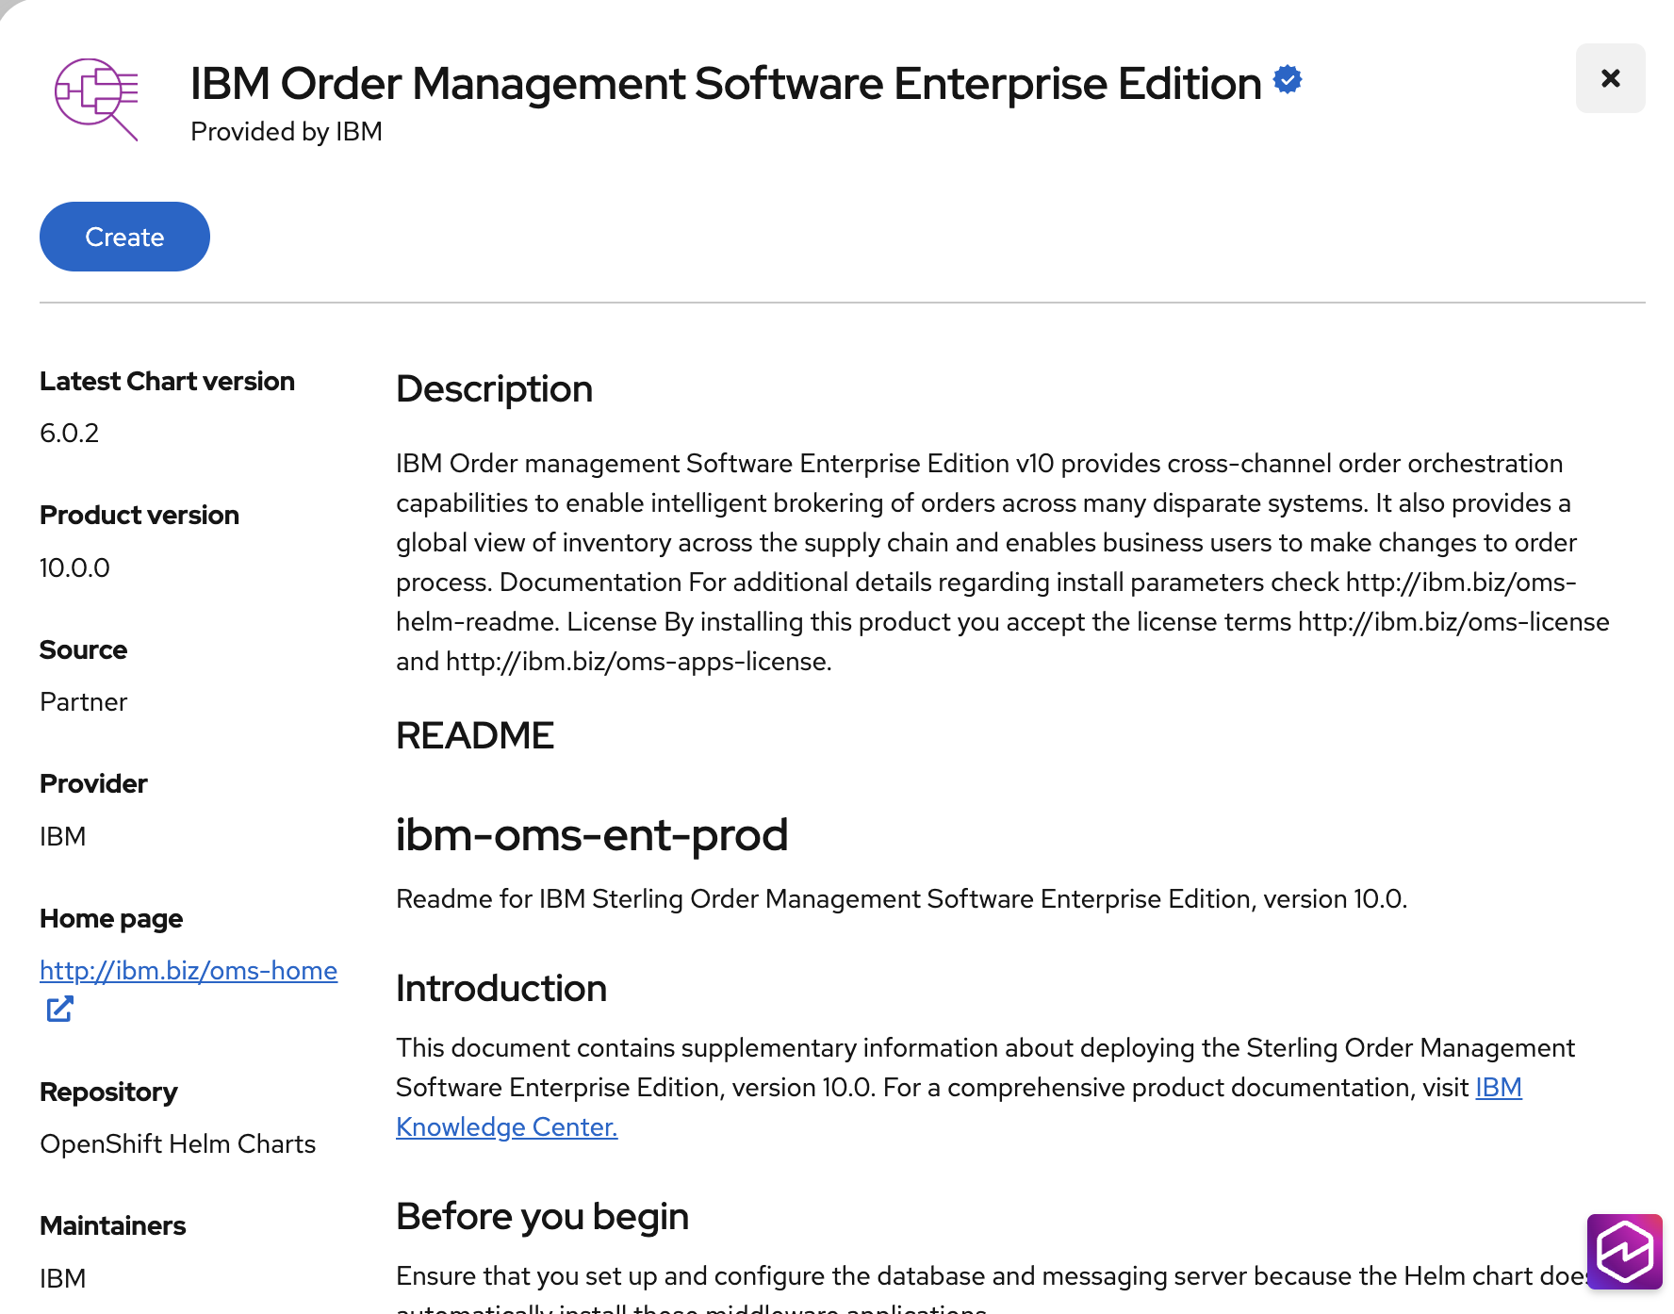
Task: Click the blue verified badge beside the title
Action: (1288, 80)
